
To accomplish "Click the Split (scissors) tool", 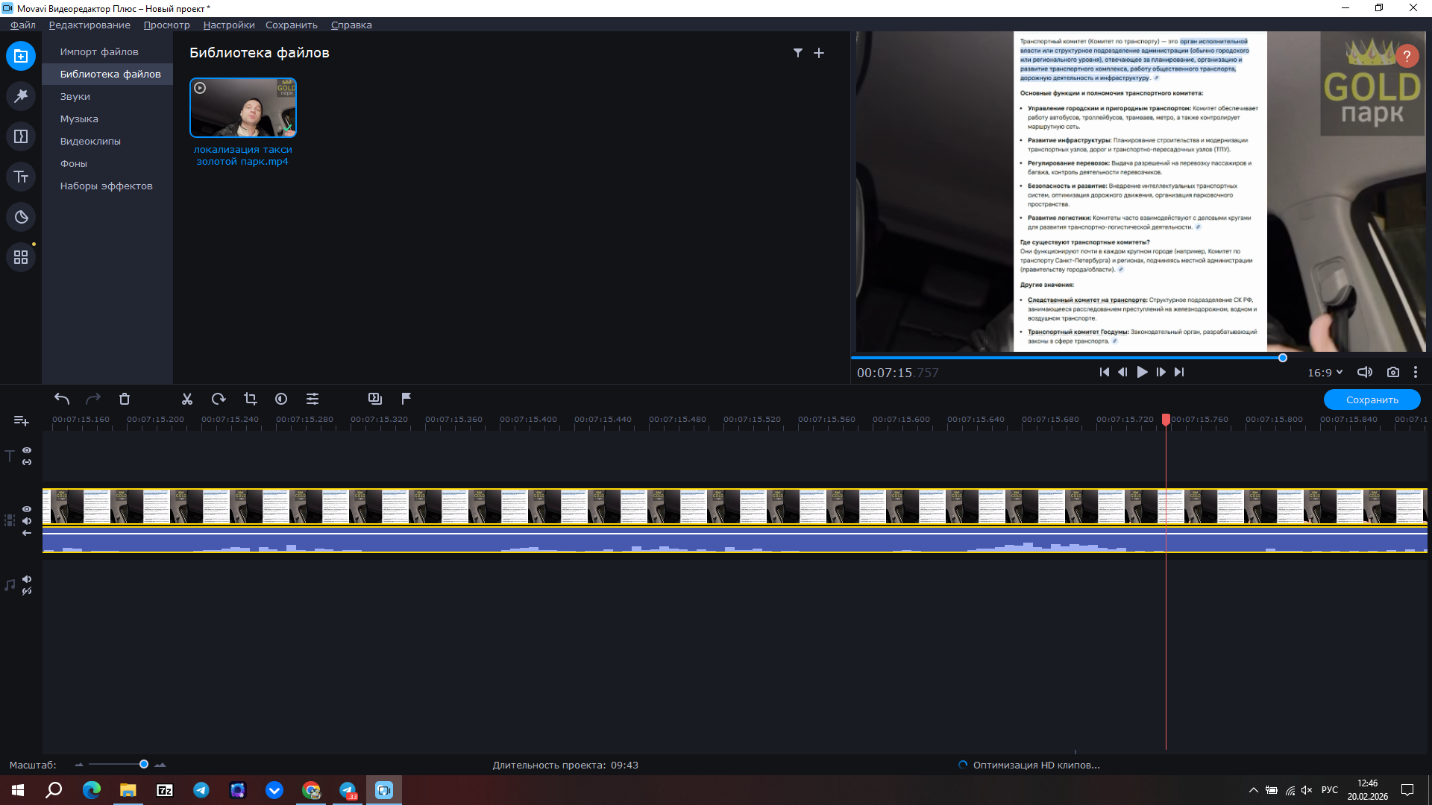I will point(186,399).
